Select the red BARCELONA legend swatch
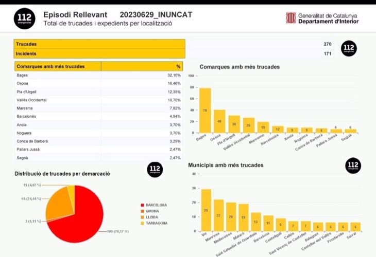 tap(142, 205)
